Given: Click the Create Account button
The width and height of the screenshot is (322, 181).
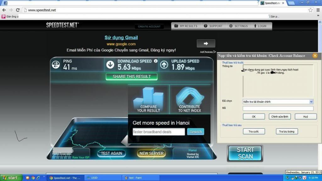Looking at the screenshot, I should [149, 26].
